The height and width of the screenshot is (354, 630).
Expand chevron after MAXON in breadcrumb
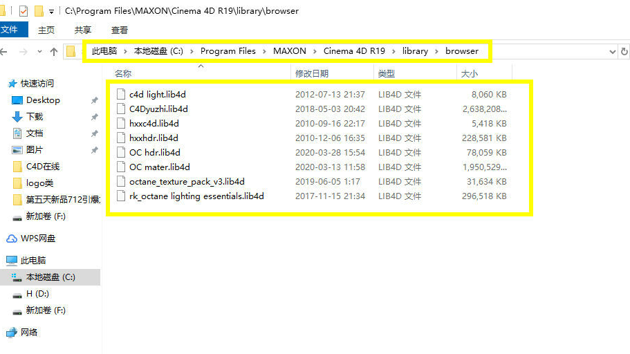coord(315,51)
